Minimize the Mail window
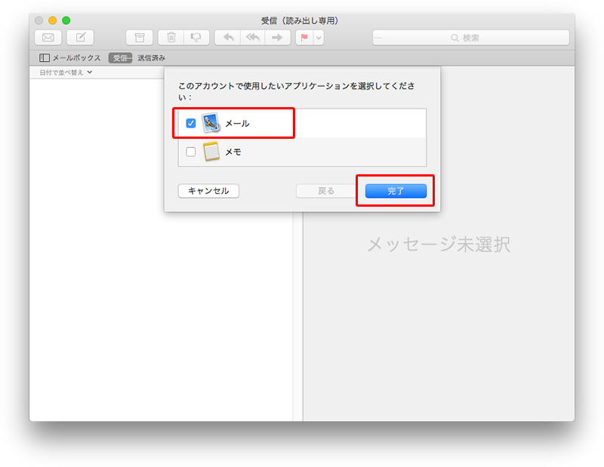Viewport: 604px width, 467px height. click(x=52, y=20)
